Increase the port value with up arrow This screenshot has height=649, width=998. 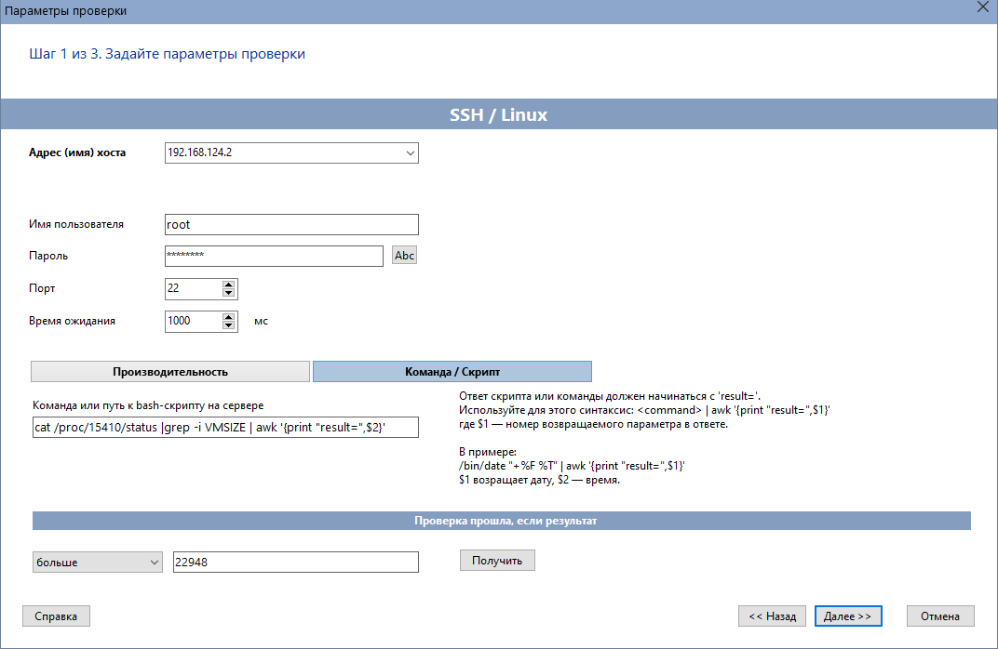pos(228,285)
